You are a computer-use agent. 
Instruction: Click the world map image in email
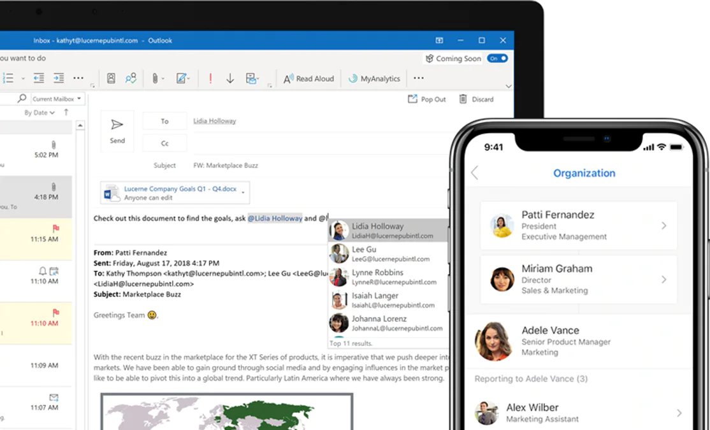(x=226, y=412)
